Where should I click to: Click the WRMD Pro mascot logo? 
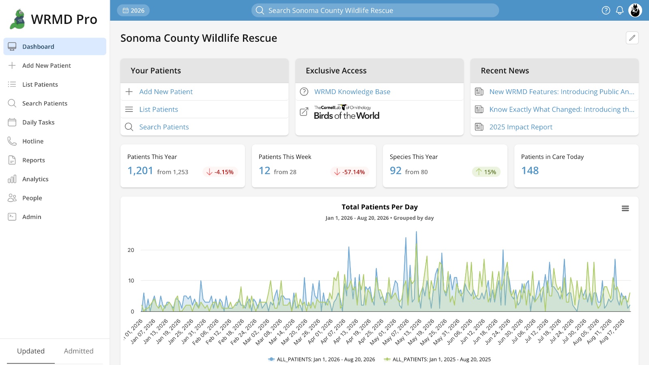[x=18, y=19]
